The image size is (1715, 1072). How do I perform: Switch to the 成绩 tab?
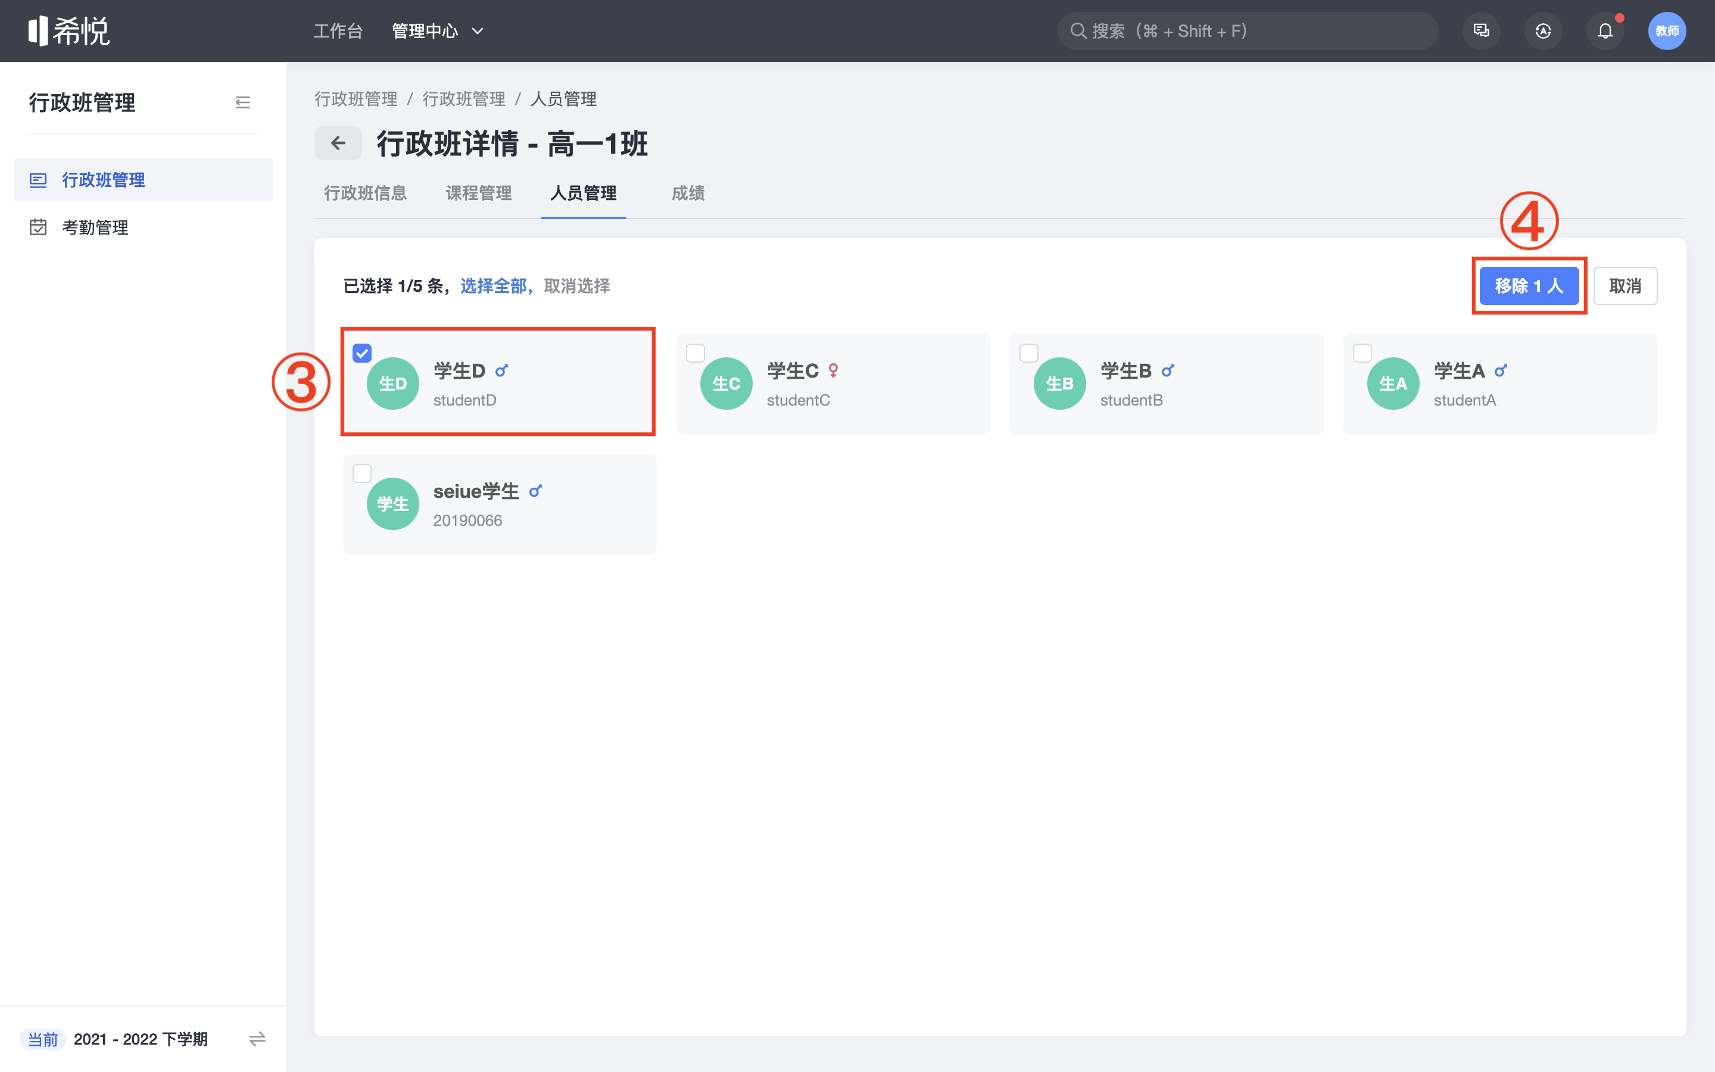click(x=688, y=193)
